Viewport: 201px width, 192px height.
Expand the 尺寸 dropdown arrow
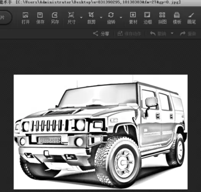point(81,18)
